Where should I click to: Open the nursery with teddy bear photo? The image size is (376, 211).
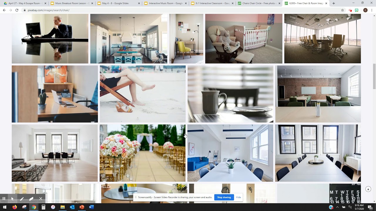coord(244,38)
